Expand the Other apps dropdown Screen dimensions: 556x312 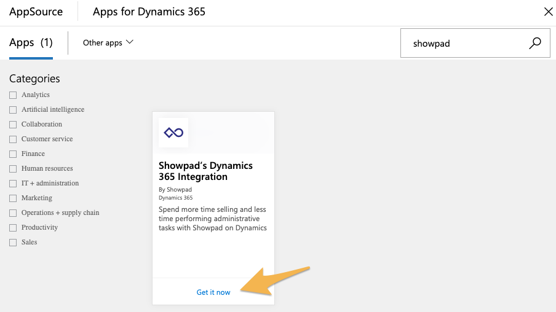(108, 42)
